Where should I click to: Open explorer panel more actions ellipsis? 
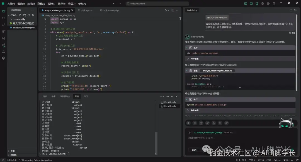click(32, 10)
